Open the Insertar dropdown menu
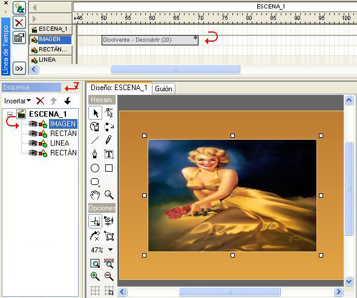Image resolution: width=357 pixels, height=298 pixels. coord(18,101)
